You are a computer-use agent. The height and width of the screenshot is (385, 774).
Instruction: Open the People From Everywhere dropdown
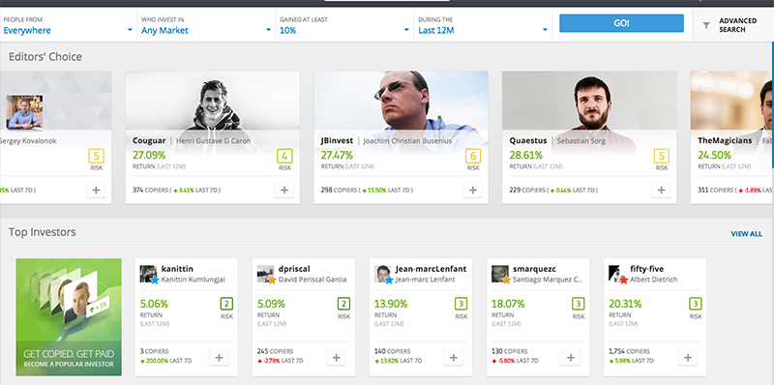click(68, 25)
